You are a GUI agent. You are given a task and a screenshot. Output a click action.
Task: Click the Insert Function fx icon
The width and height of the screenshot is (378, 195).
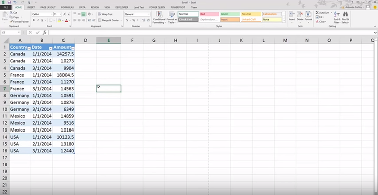[44, 32]
